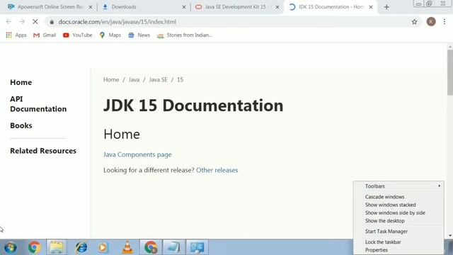Open Gmail bookmark
453x255 pixels.
(x=45, y=35)
